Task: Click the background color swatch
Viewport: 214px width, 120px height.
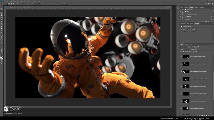Action: click(x=2, y=59)
